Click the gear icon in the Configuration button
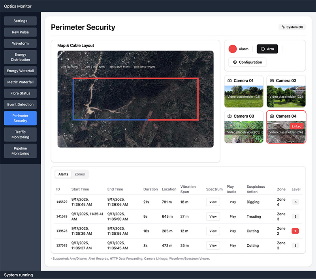 point(235,62)
